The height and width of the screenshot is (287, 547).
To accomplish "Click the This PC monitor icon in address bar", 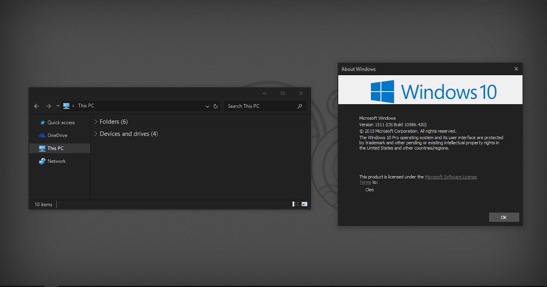I will 67,106.
